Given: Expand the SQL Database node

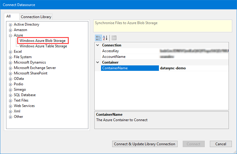Looking at the screenshot, I should 10,95.
